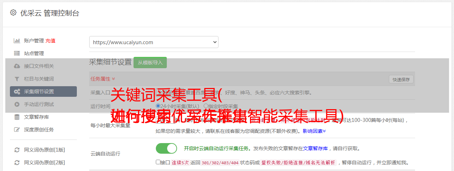Image resolution: width=454 pixels, height=171 pixels.
Task: Click the blue 文章暂存库 link in the cloud description
Action: (x=316, y=148)
